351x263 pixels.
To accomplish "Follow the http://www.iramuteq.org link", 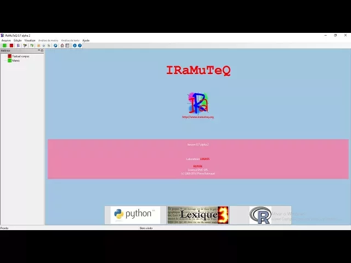I will pos(198,117).
